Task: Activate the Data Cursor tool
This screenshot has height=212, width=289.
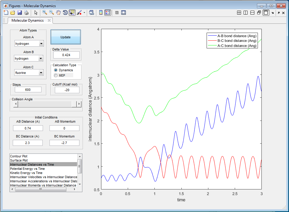Action: (72, 12)
